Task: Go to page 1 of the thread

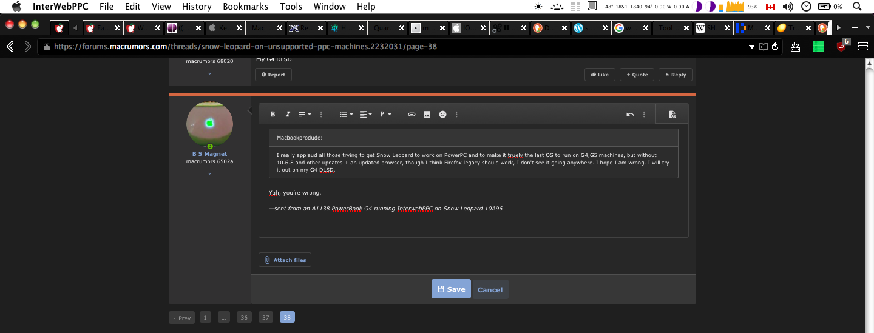Action: [x=205, y=317]
